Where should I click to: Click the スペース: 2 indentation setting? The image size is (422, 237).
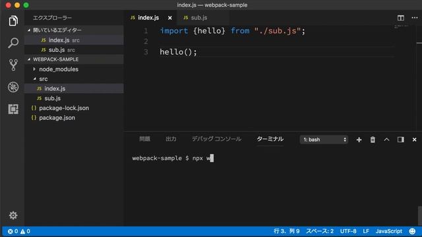click(x=320, y=231)
